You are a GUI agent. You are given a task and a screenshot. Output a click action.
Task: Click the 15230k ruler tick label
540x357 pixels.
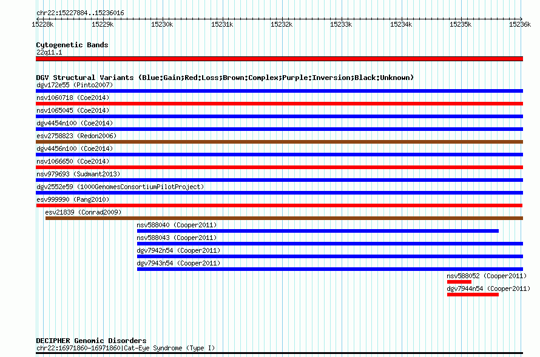tap(162, 24)
